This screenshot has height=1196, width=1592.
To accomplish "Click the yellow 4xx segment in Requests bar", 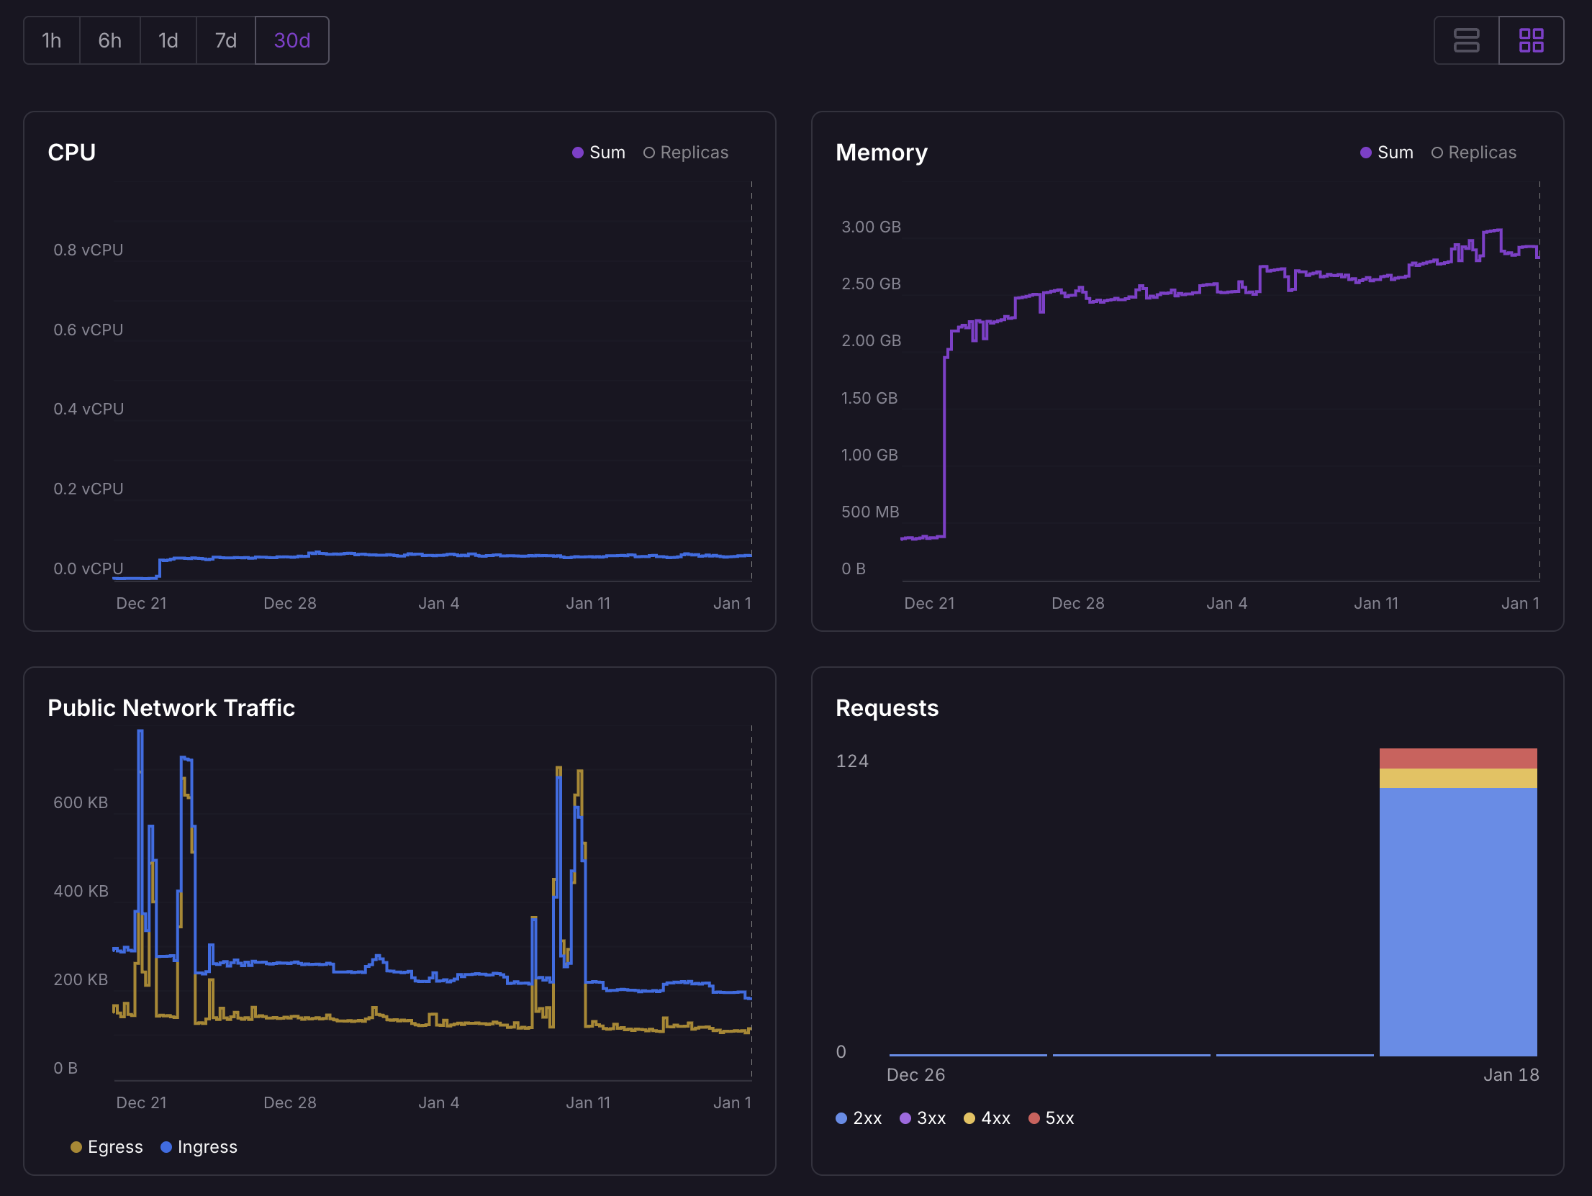I will coord(1457,778).
